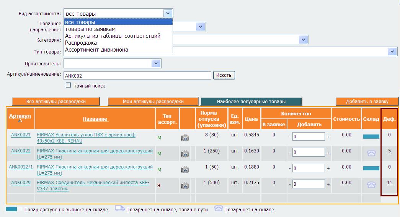400x217 pixels.
Task: Switch to "Мои артикулы распродажи" tab
Action: click(x=153, y=102)
